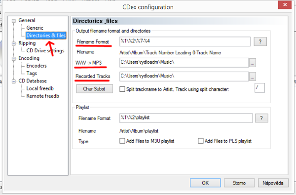The image size is (296, 195).
Task: Go to Encoders settings
Action: tap(37, 66)
